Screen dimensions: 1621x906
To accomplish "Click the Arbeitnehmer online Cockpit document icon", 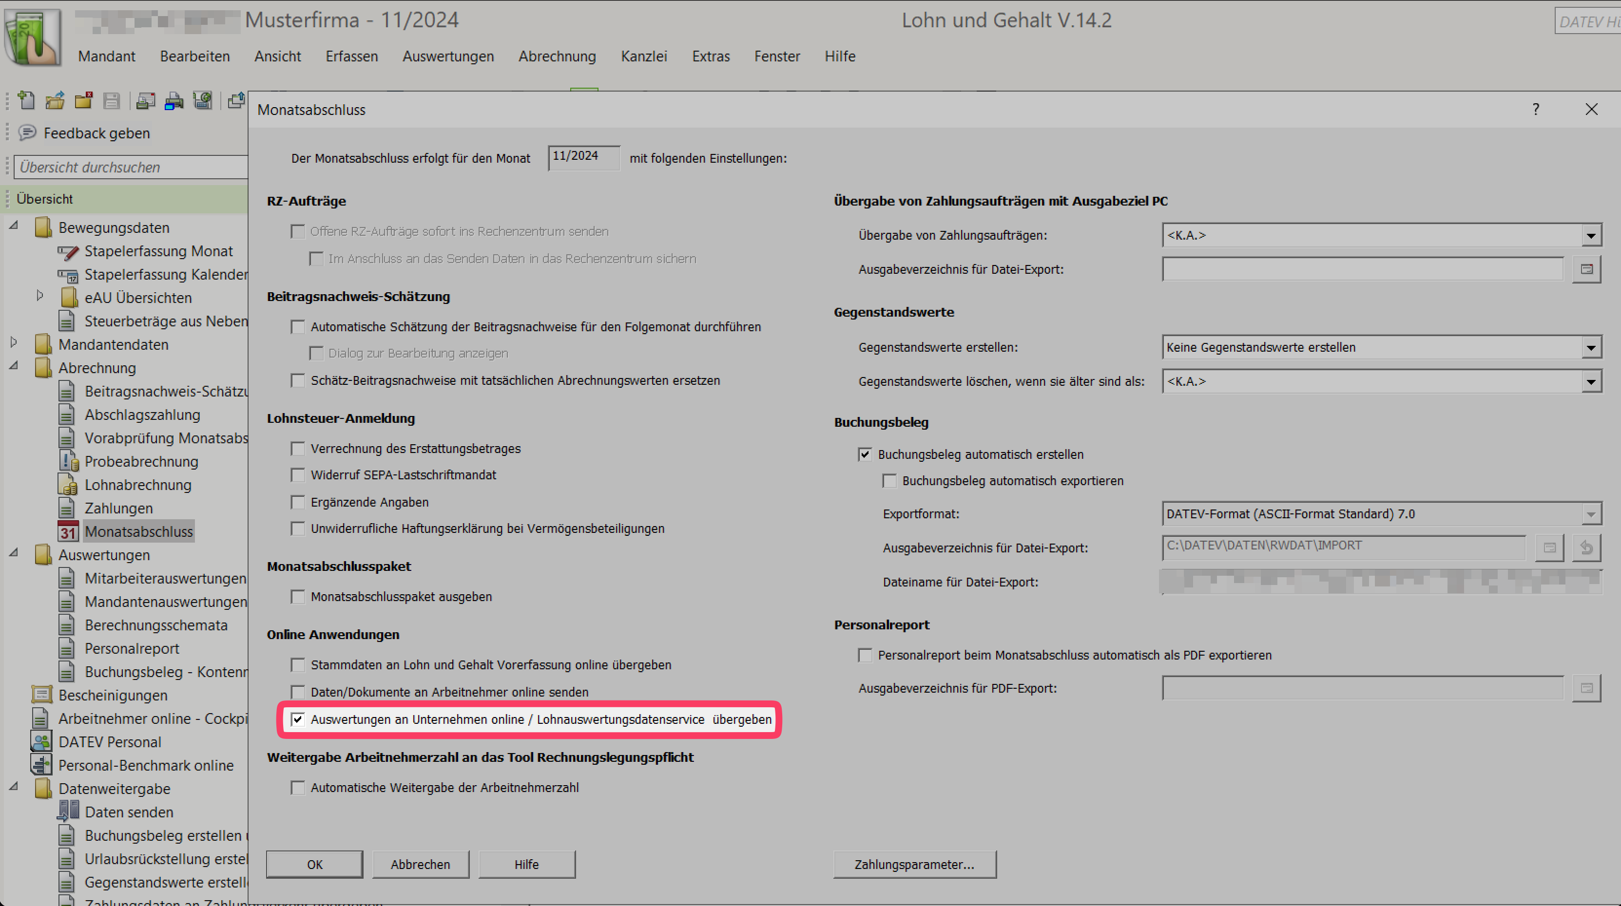I will click(x=41, y=718).
